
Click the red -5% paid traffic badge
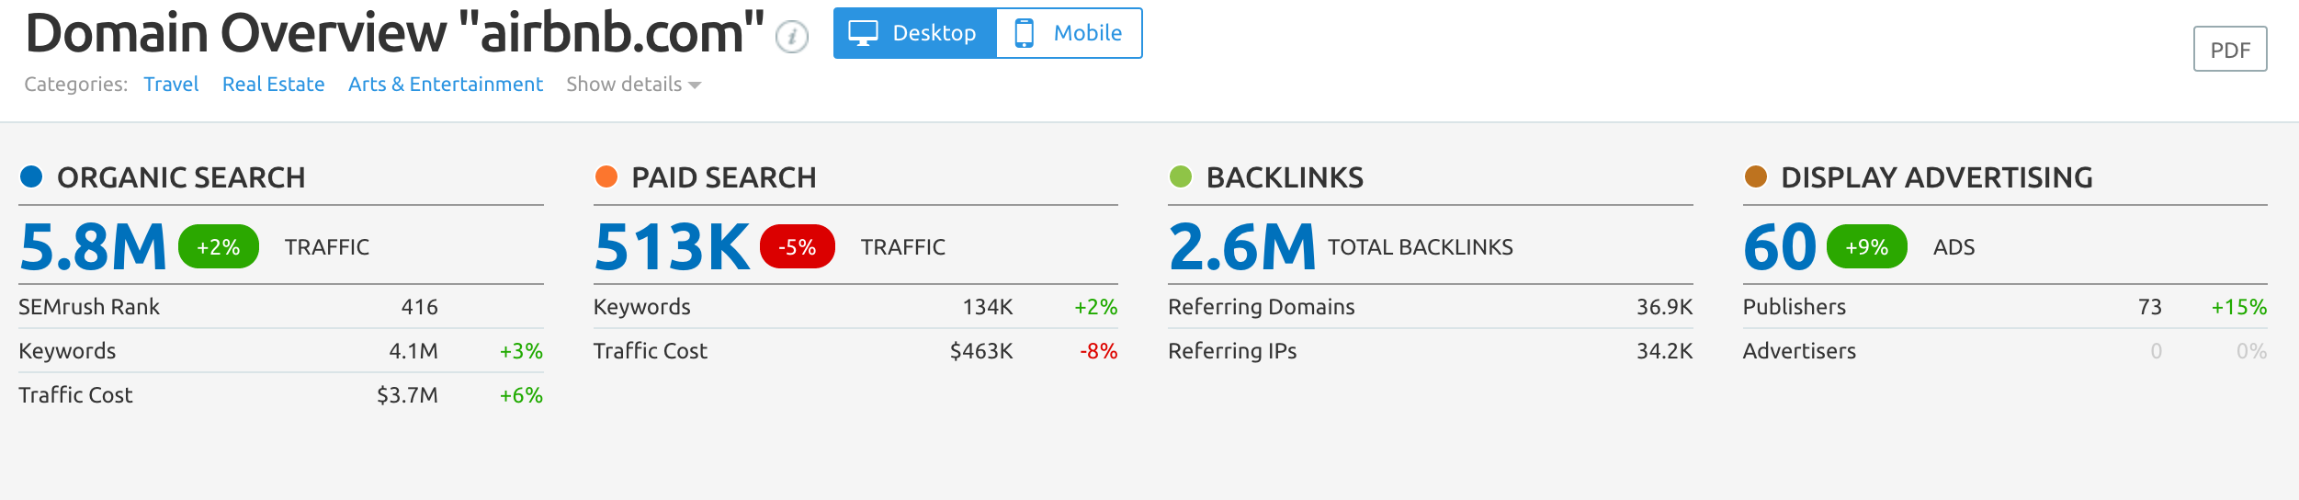click(x=798, y=246)
